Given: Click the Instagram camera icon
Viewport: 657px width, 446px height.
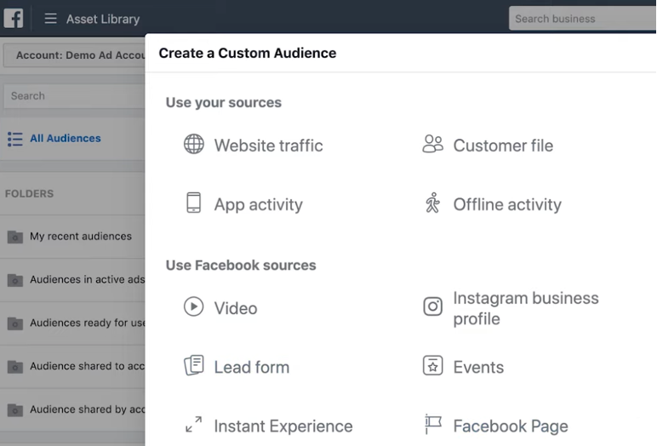Looking at the screenshot, I should (x=433, y=306).
